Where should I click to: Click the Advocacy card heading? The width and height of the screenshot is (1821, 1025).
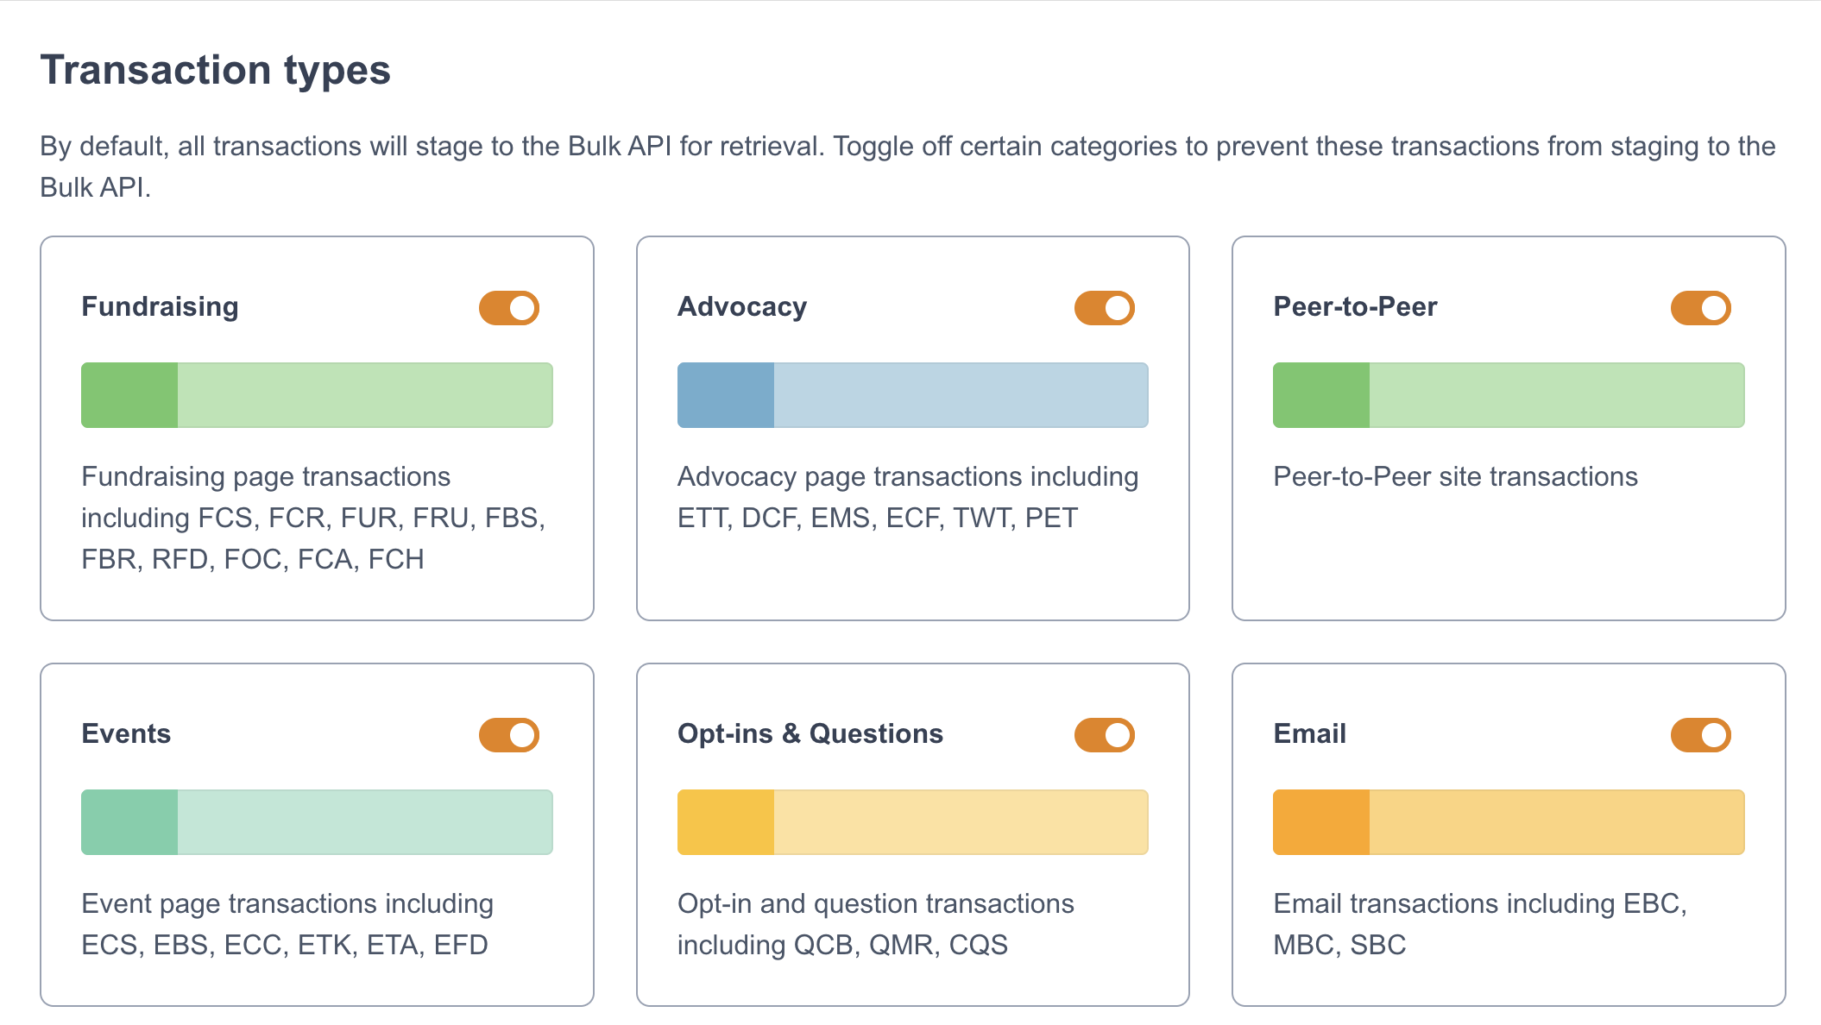[x=742, y=307]
